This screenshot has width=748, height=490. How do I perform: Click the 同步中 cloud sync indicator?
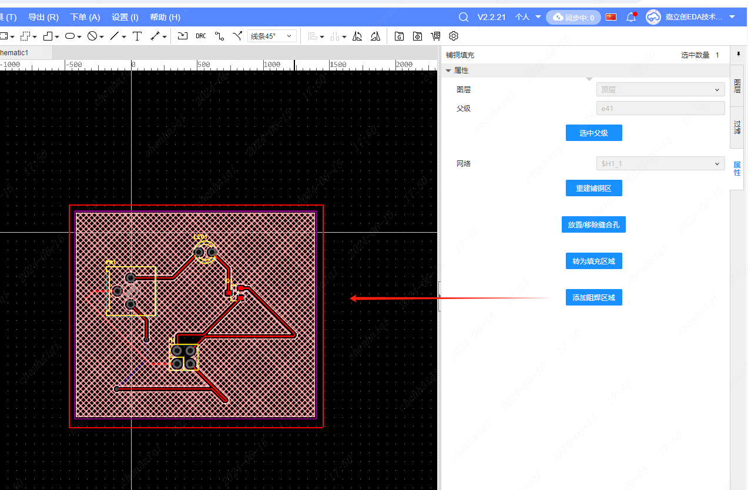(x=573, y=18)
